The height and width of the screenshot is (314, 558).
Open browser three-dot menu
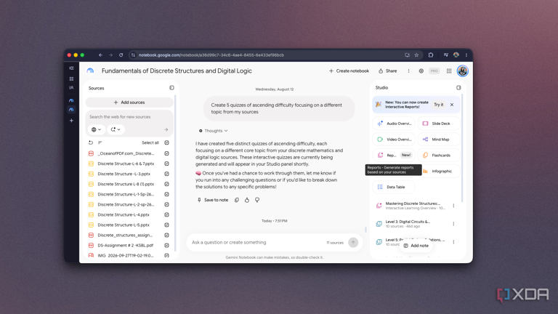click(x=466, y=55)
